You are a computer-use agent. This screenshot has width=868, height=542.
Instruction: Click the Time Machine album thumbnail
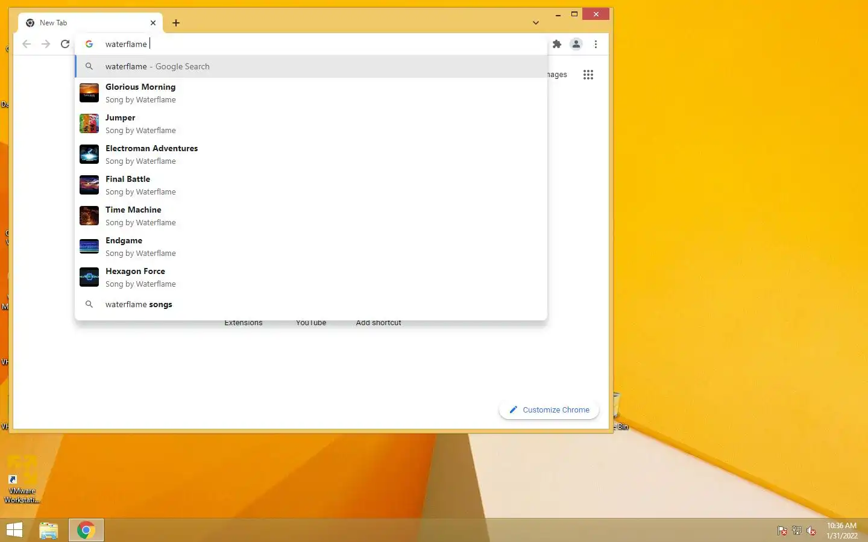(89, 216)
